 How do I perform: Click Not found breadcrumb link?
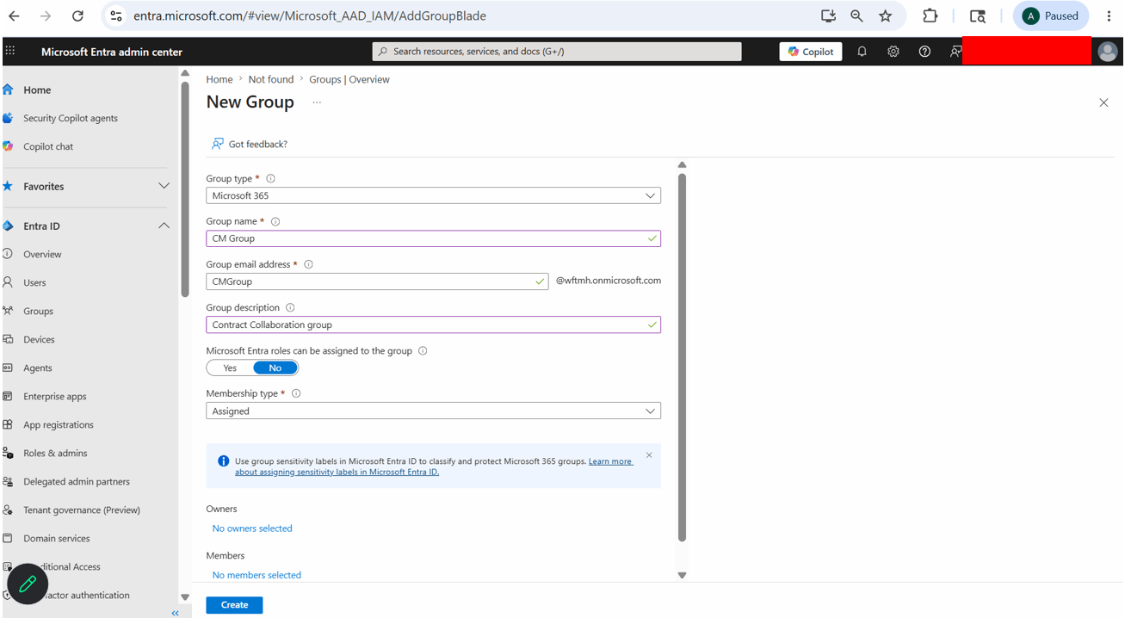tap(271, 79)
